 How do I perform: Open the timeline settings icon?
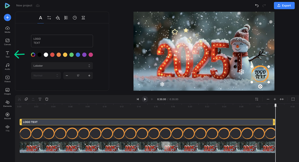(x=257, y=99)
